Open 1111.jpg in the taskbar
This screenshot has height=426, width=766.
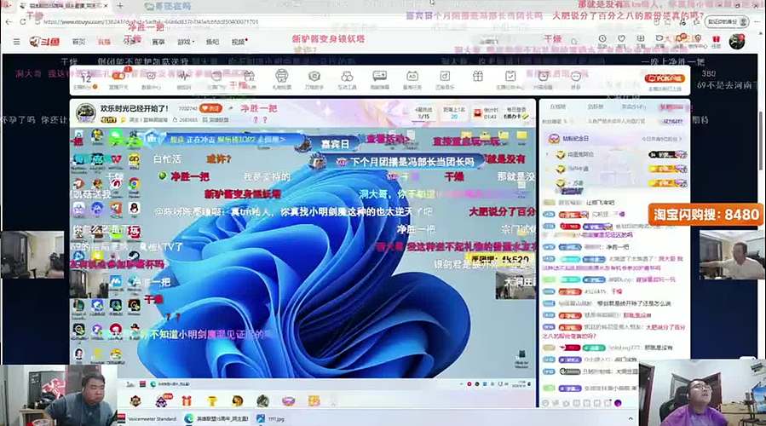tap(272, 419)
